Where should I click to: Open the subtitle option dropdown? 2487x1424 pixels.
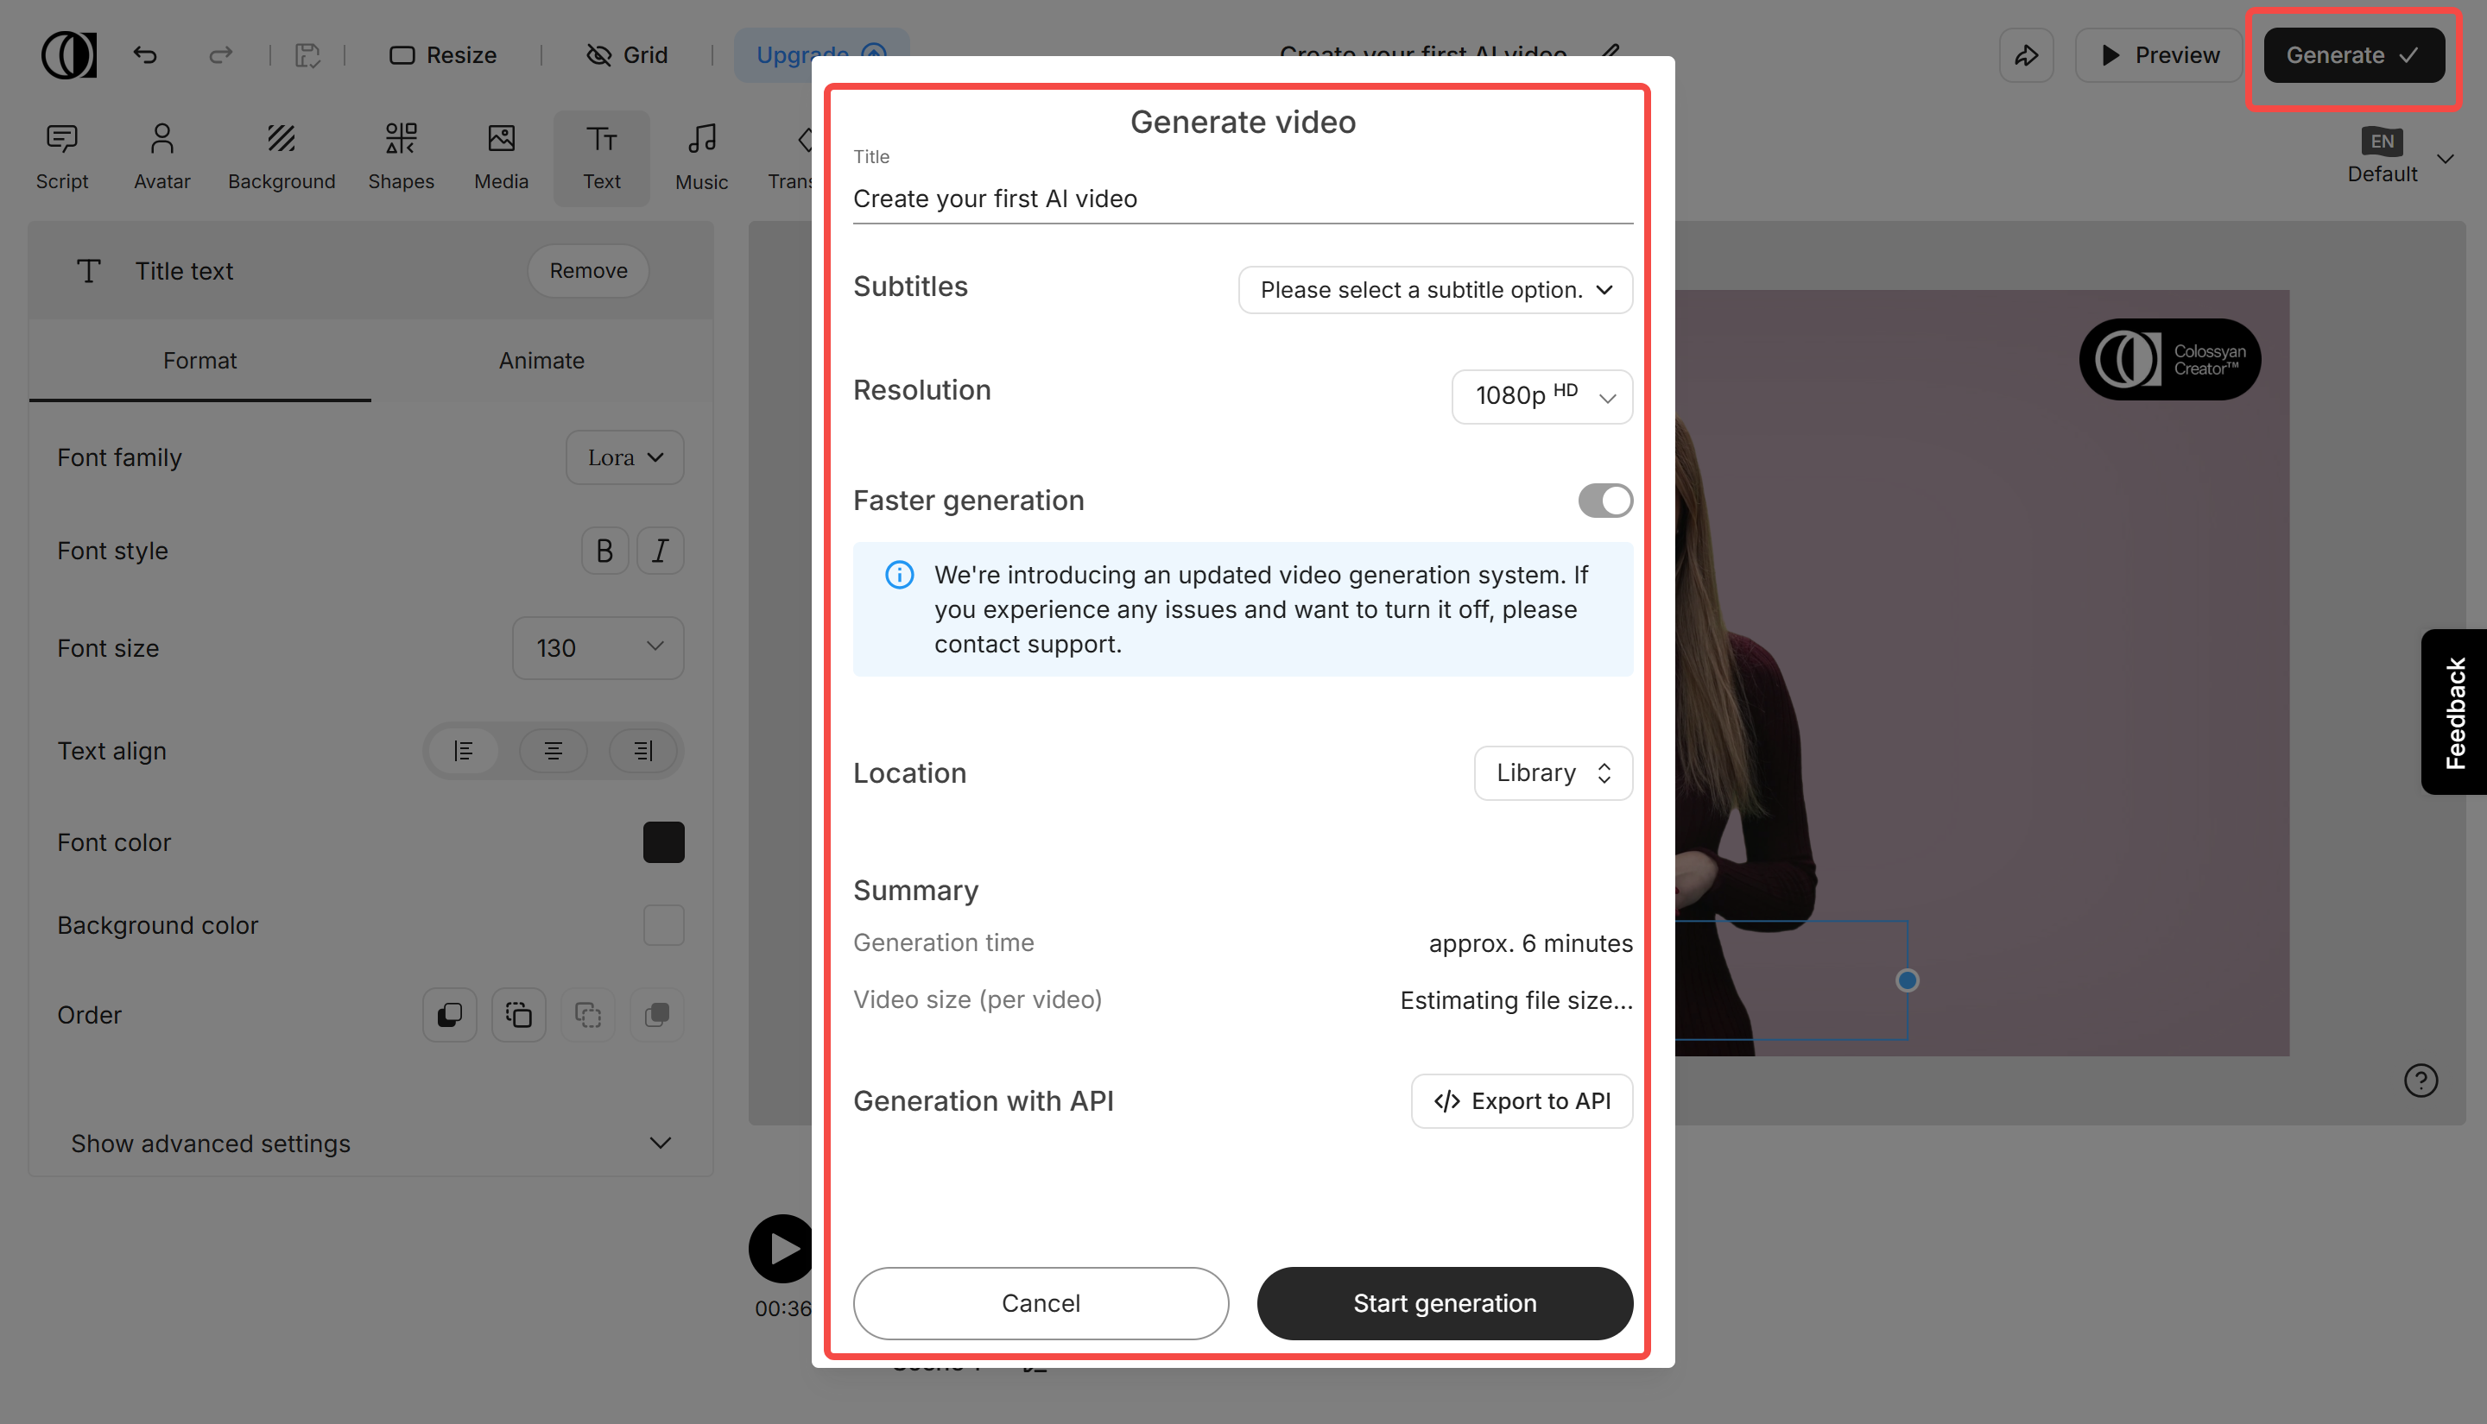tap(1434, 289)
